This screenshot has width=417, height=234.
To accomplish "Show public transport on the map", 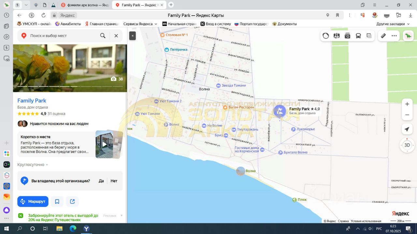I will (358, 36).
